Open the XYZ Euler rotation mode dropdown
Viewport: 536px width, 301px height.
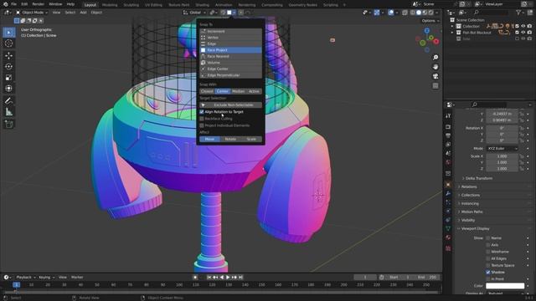(x=502, y=149)
